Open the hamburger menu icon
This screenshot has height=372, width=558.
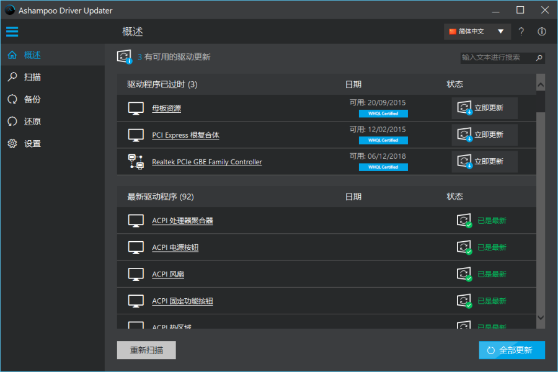click(x=12, y=32)
